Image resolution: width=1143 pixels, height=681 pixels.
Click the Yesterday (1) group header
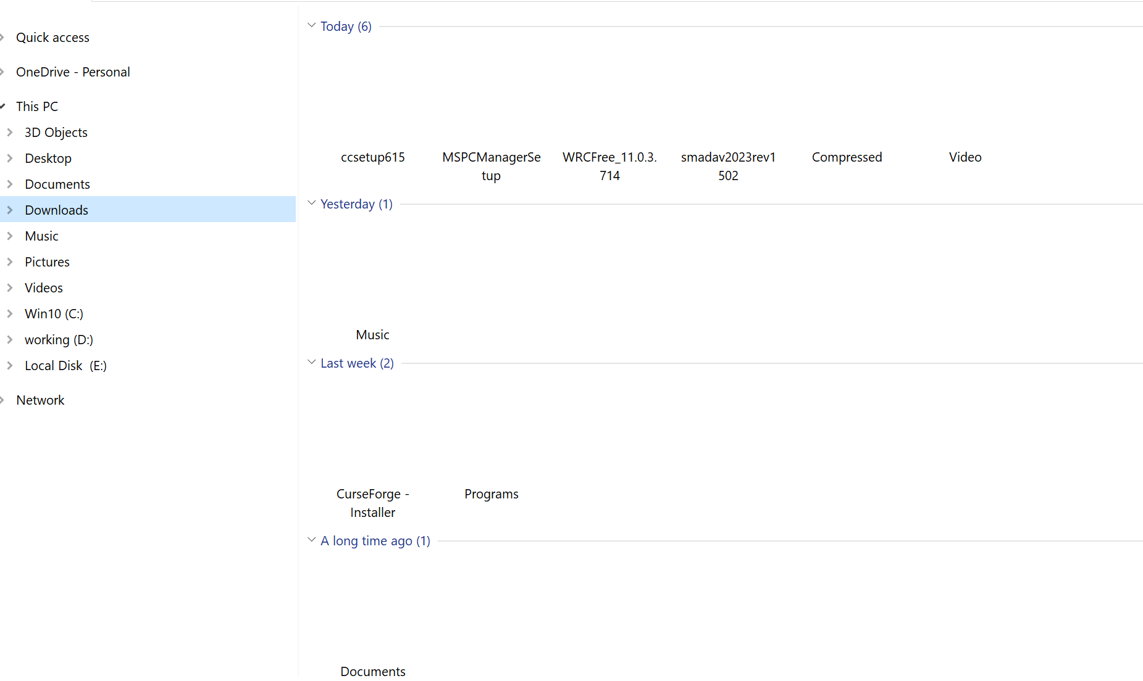pos(356,204)
